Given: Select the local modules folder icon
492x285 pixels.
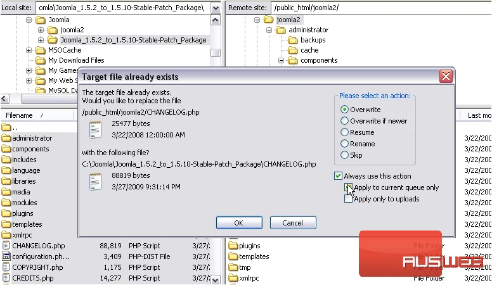Looking at the screenshot, I should (6, 203).
